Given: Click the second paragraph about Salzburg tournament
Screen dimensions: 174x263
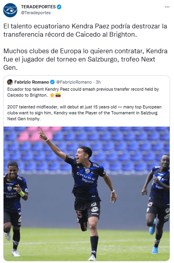Looking at the screenshot, I should click(85, 59).
